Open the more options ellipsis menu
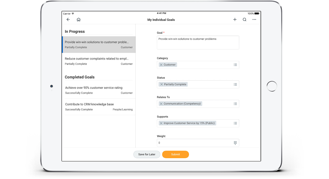This screenshot has height=179, width=329. [x=254, y=19]
